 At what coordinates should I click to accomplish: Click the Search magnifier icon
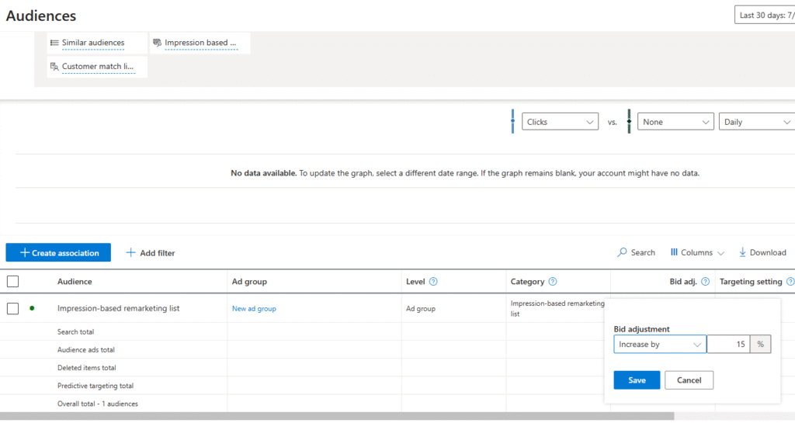pos(623,252)
